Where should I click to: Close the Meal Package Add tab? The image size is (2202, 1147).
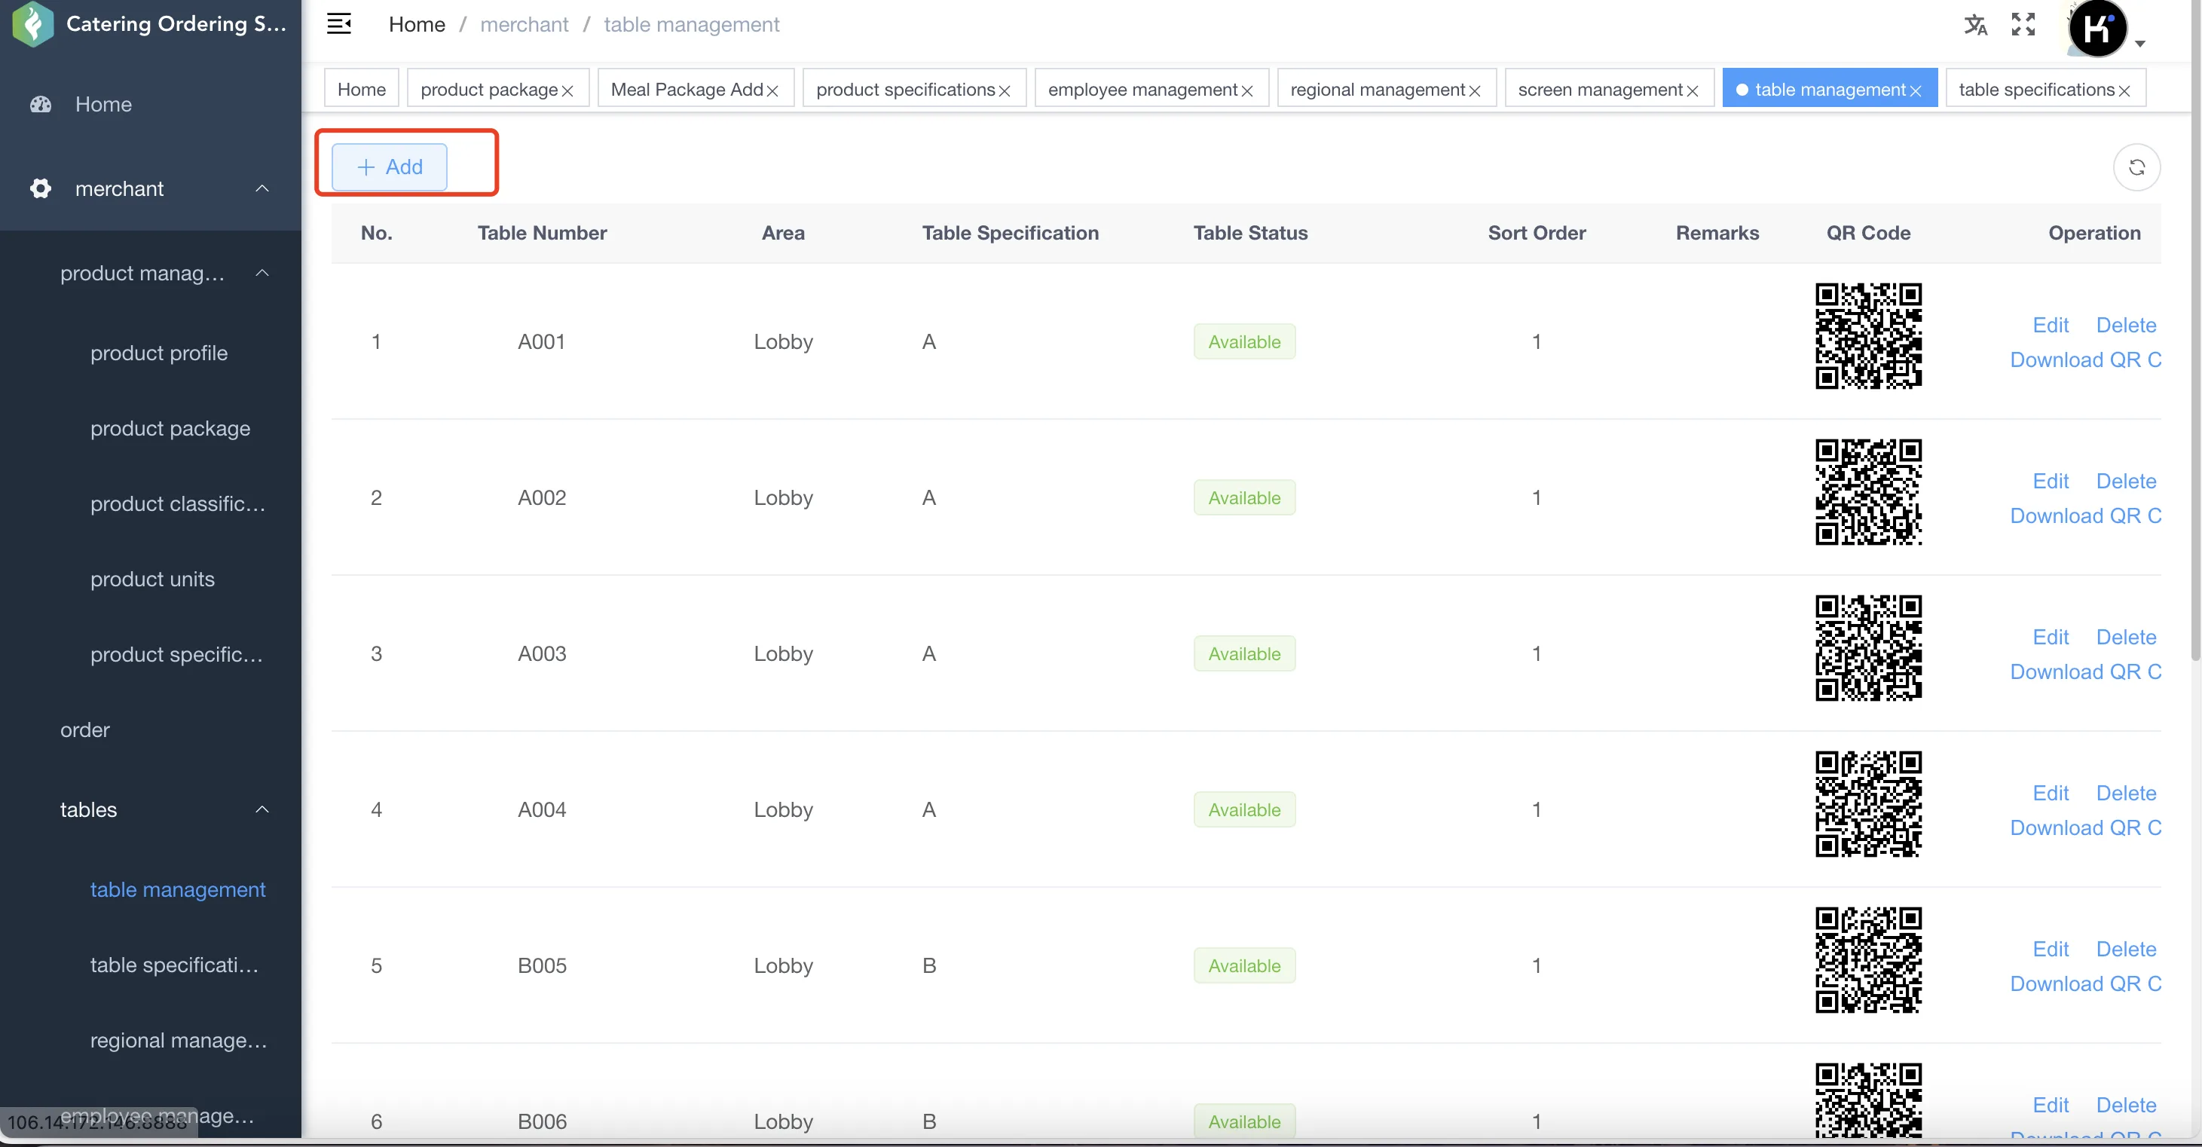tap(772, 90)
